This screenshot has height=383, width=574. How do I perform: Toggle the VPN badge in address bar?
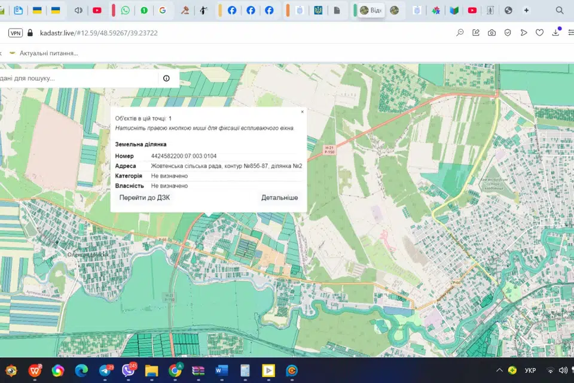15,33
